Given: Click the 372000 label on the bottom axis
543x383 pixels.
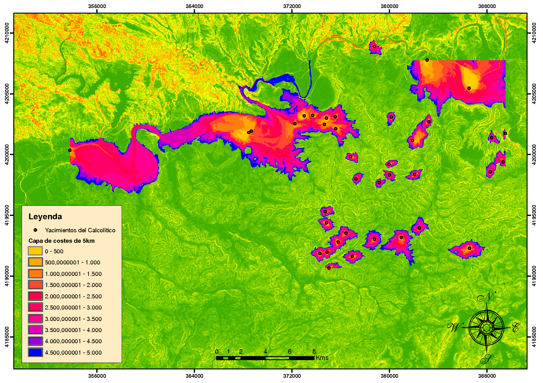Looking at the screenshot, I should [x=292, y=376].
